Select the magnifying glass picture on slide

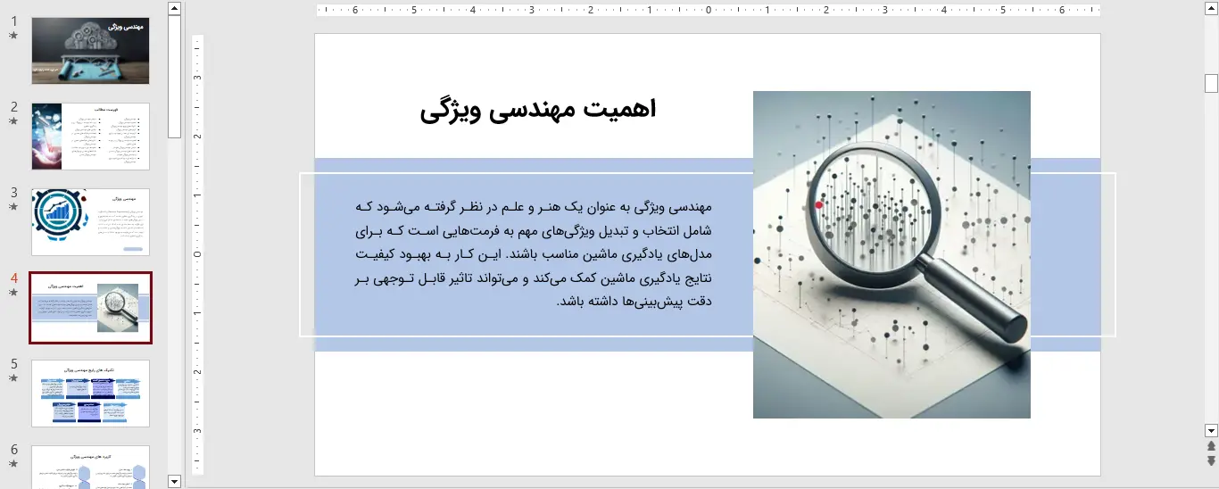(891, 254)
